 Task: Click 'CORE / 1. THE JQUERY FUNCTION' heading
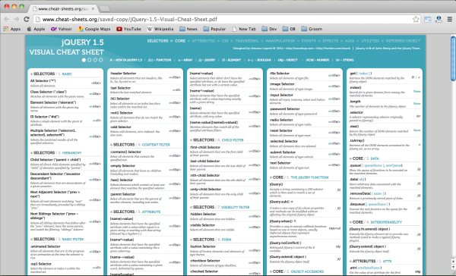(x=299, y=177)
